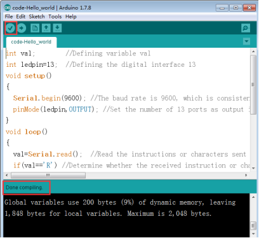Click the 'pinMode(ledpin,OUTPUT);' statement
Screen dimensions: 259x238
(56, 109)
